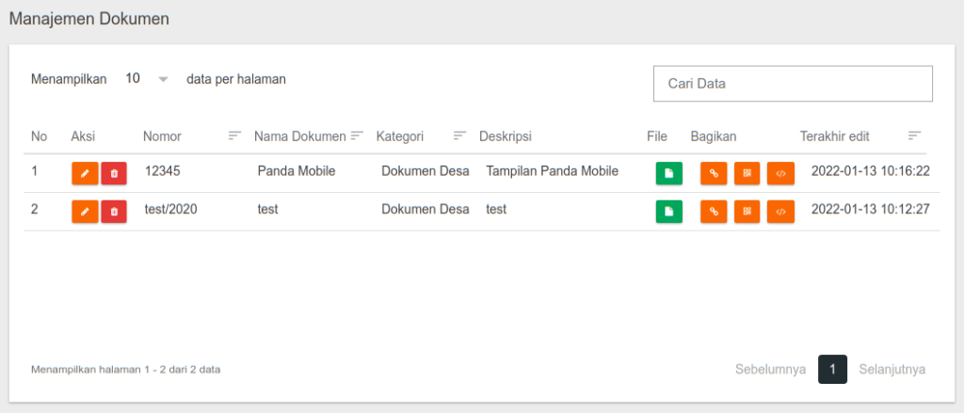Sort table by Nomor column
The width and height of the screenshot is (964, 413).
[x=234, y=135]
